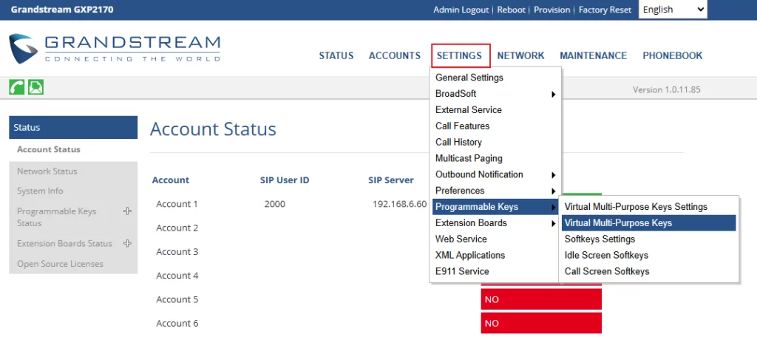This screenshot has width=757, height=337.
Task: Open the Programmable Keys submenu entry
Action: point(496,207)
